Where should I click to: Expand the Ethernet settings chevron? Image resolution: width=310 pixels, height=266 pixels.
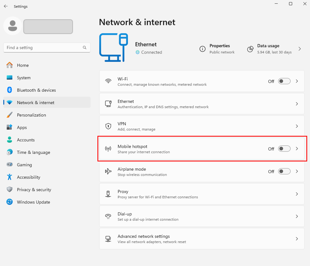297,104
